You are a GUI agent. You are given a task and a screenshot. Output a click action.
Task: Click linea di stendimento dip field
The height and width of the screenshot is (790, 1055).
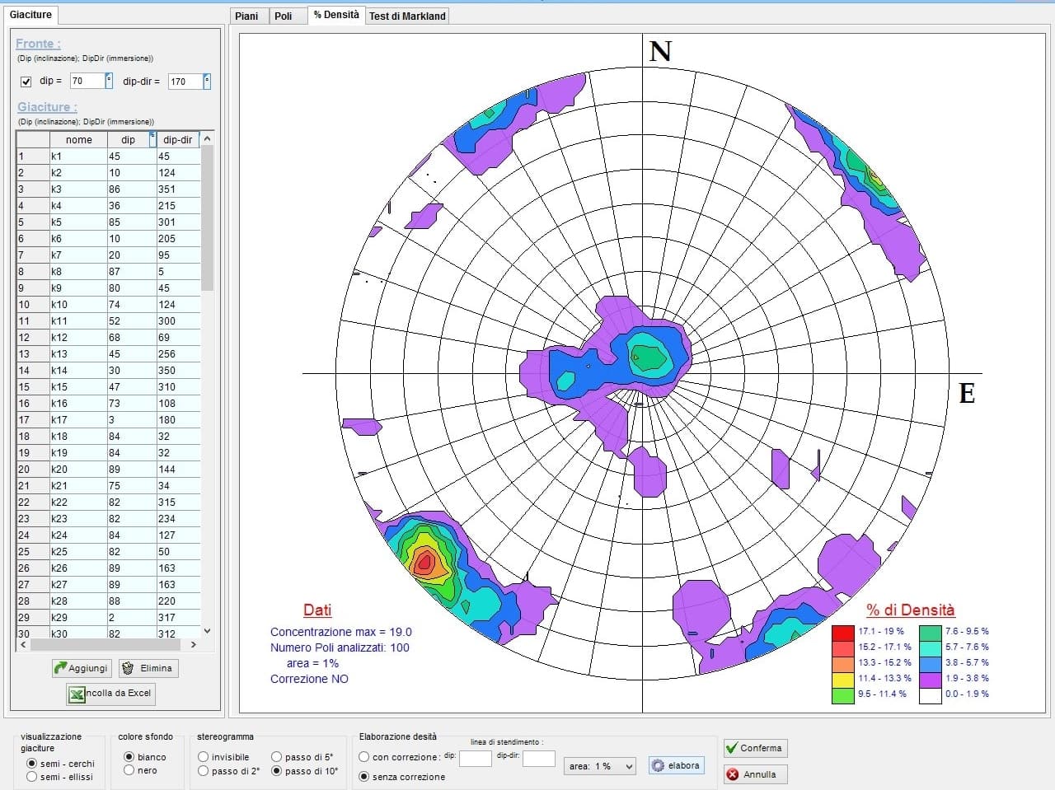(x=476, y=759)
